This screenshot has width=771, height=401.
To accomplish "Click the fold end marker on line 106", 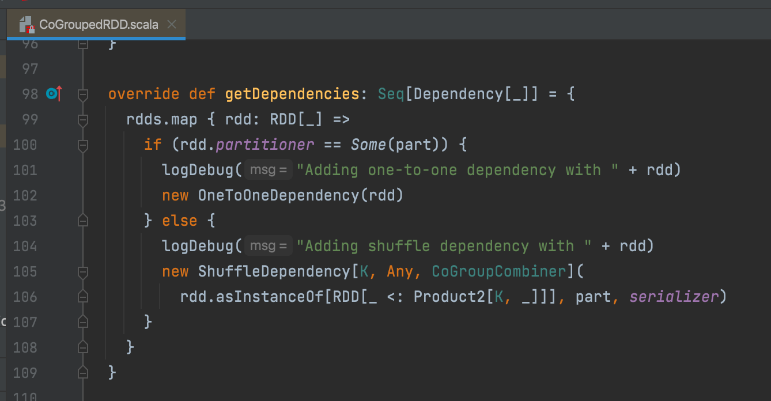I will 83,297.
